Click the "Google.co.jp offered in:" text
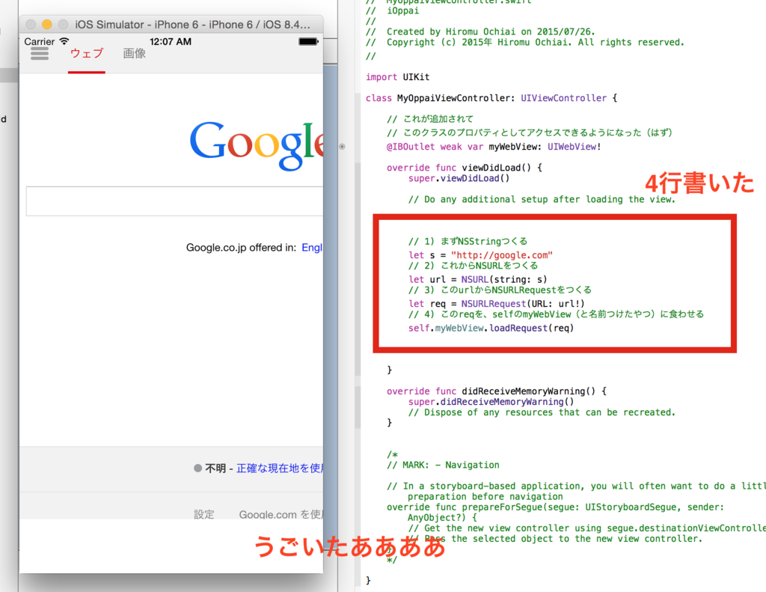766x592 pixels. point(241,248)
